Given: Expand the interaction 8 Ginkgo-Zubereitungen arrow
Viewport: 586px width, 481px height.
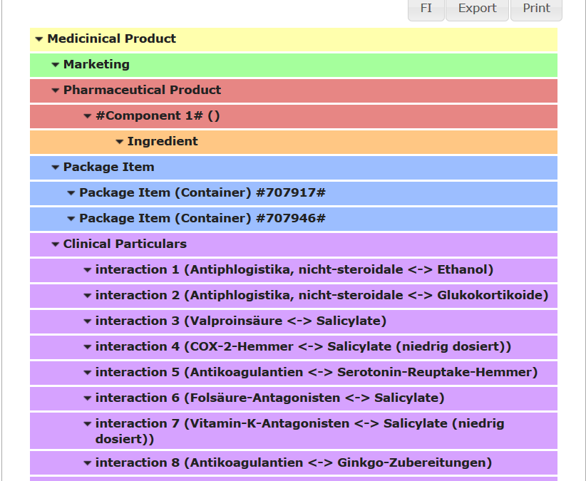Looking at the screenshot, I should click(88, 463).
